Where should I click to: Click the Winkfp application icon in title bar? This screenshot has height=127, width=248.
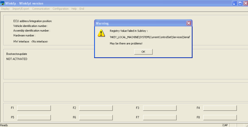coord(2,3)
